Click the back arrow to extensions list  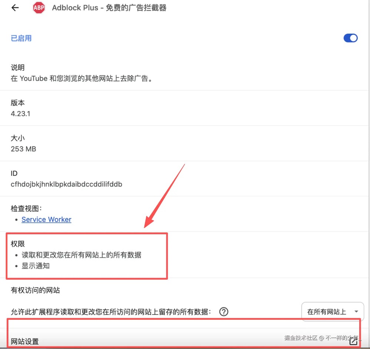click(x=15, y=8)
